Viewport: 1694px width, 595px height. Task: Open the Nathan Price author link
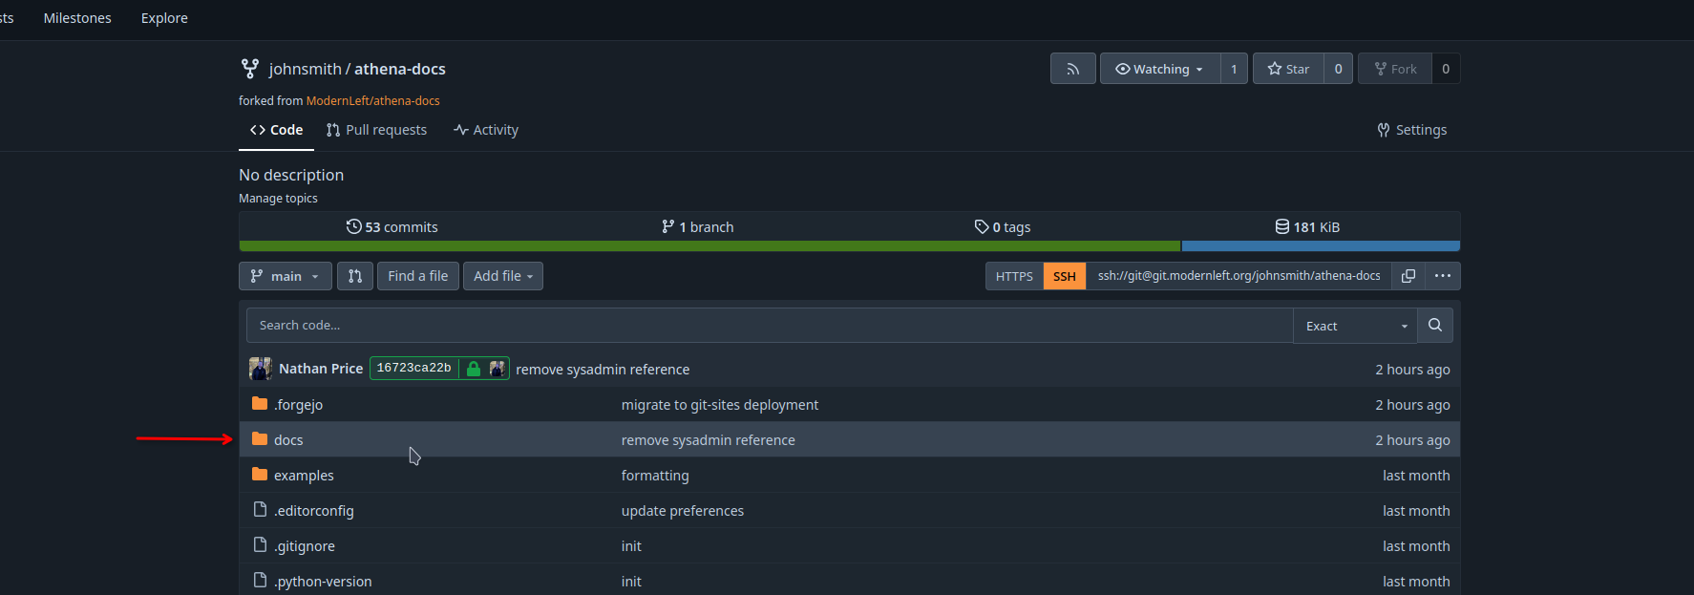coord(321,369)
